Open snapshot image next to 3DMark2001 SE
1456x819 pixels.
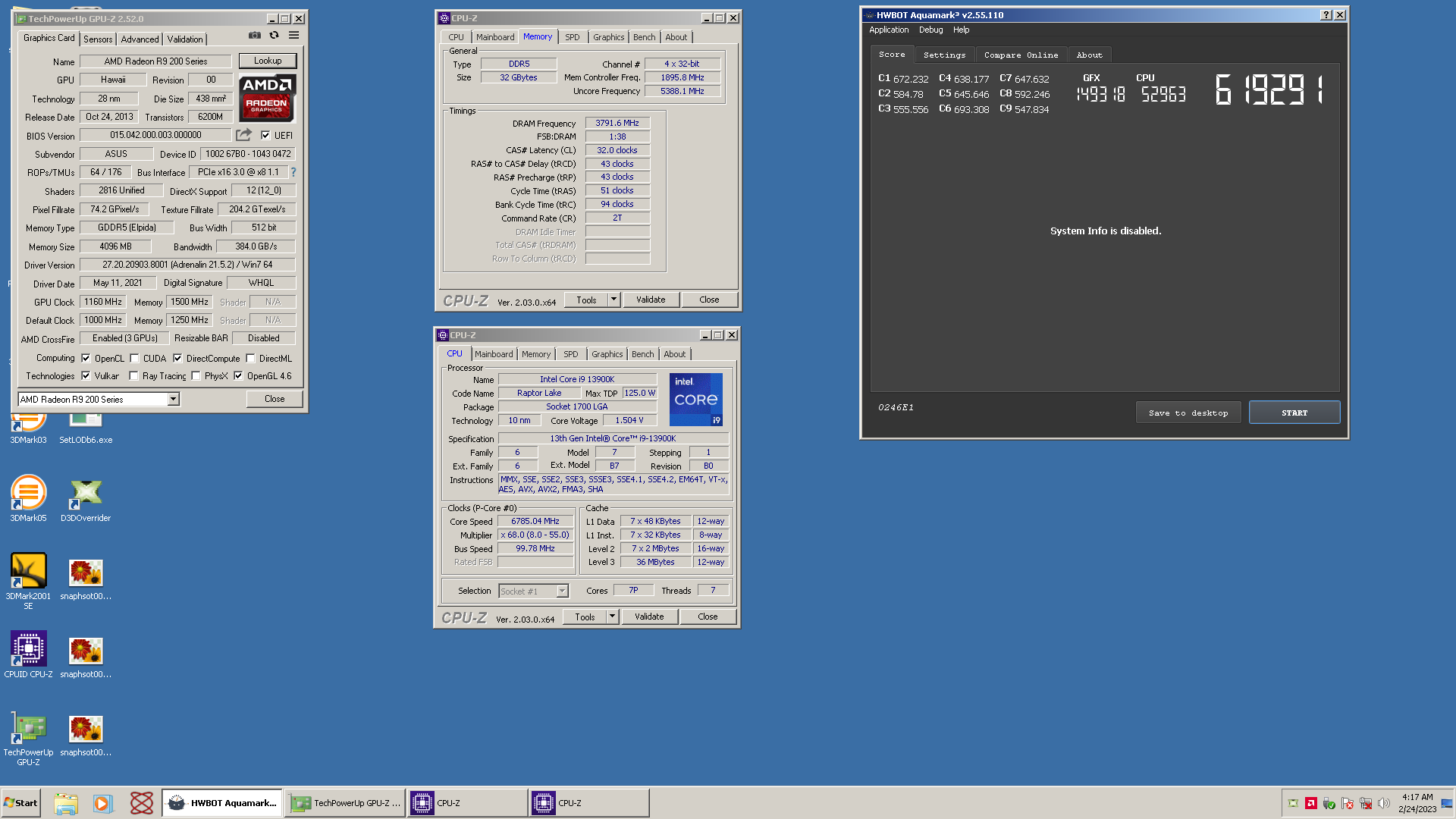point(86,580)
